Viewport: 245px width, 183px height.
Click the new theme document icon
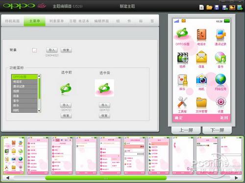click(201, 7)
